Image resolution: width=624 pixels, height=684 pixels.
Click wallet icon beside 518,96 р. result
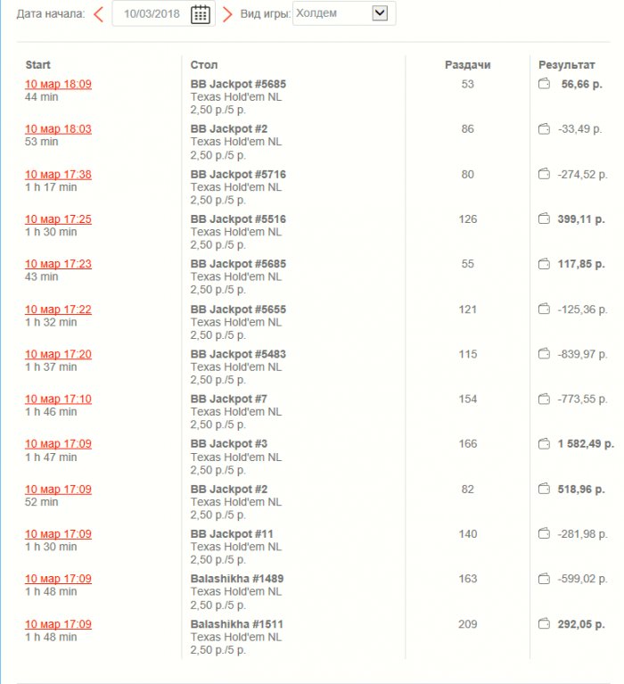tap(545, 489)
